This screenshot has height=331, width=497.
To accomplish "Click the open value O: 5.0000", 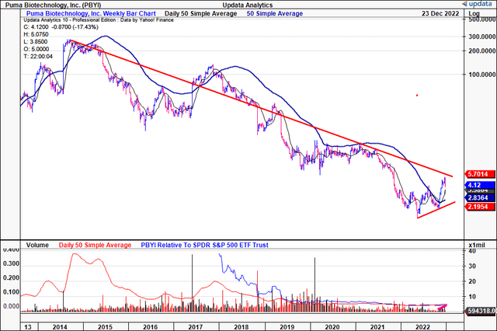I will (x=36, y=49).
